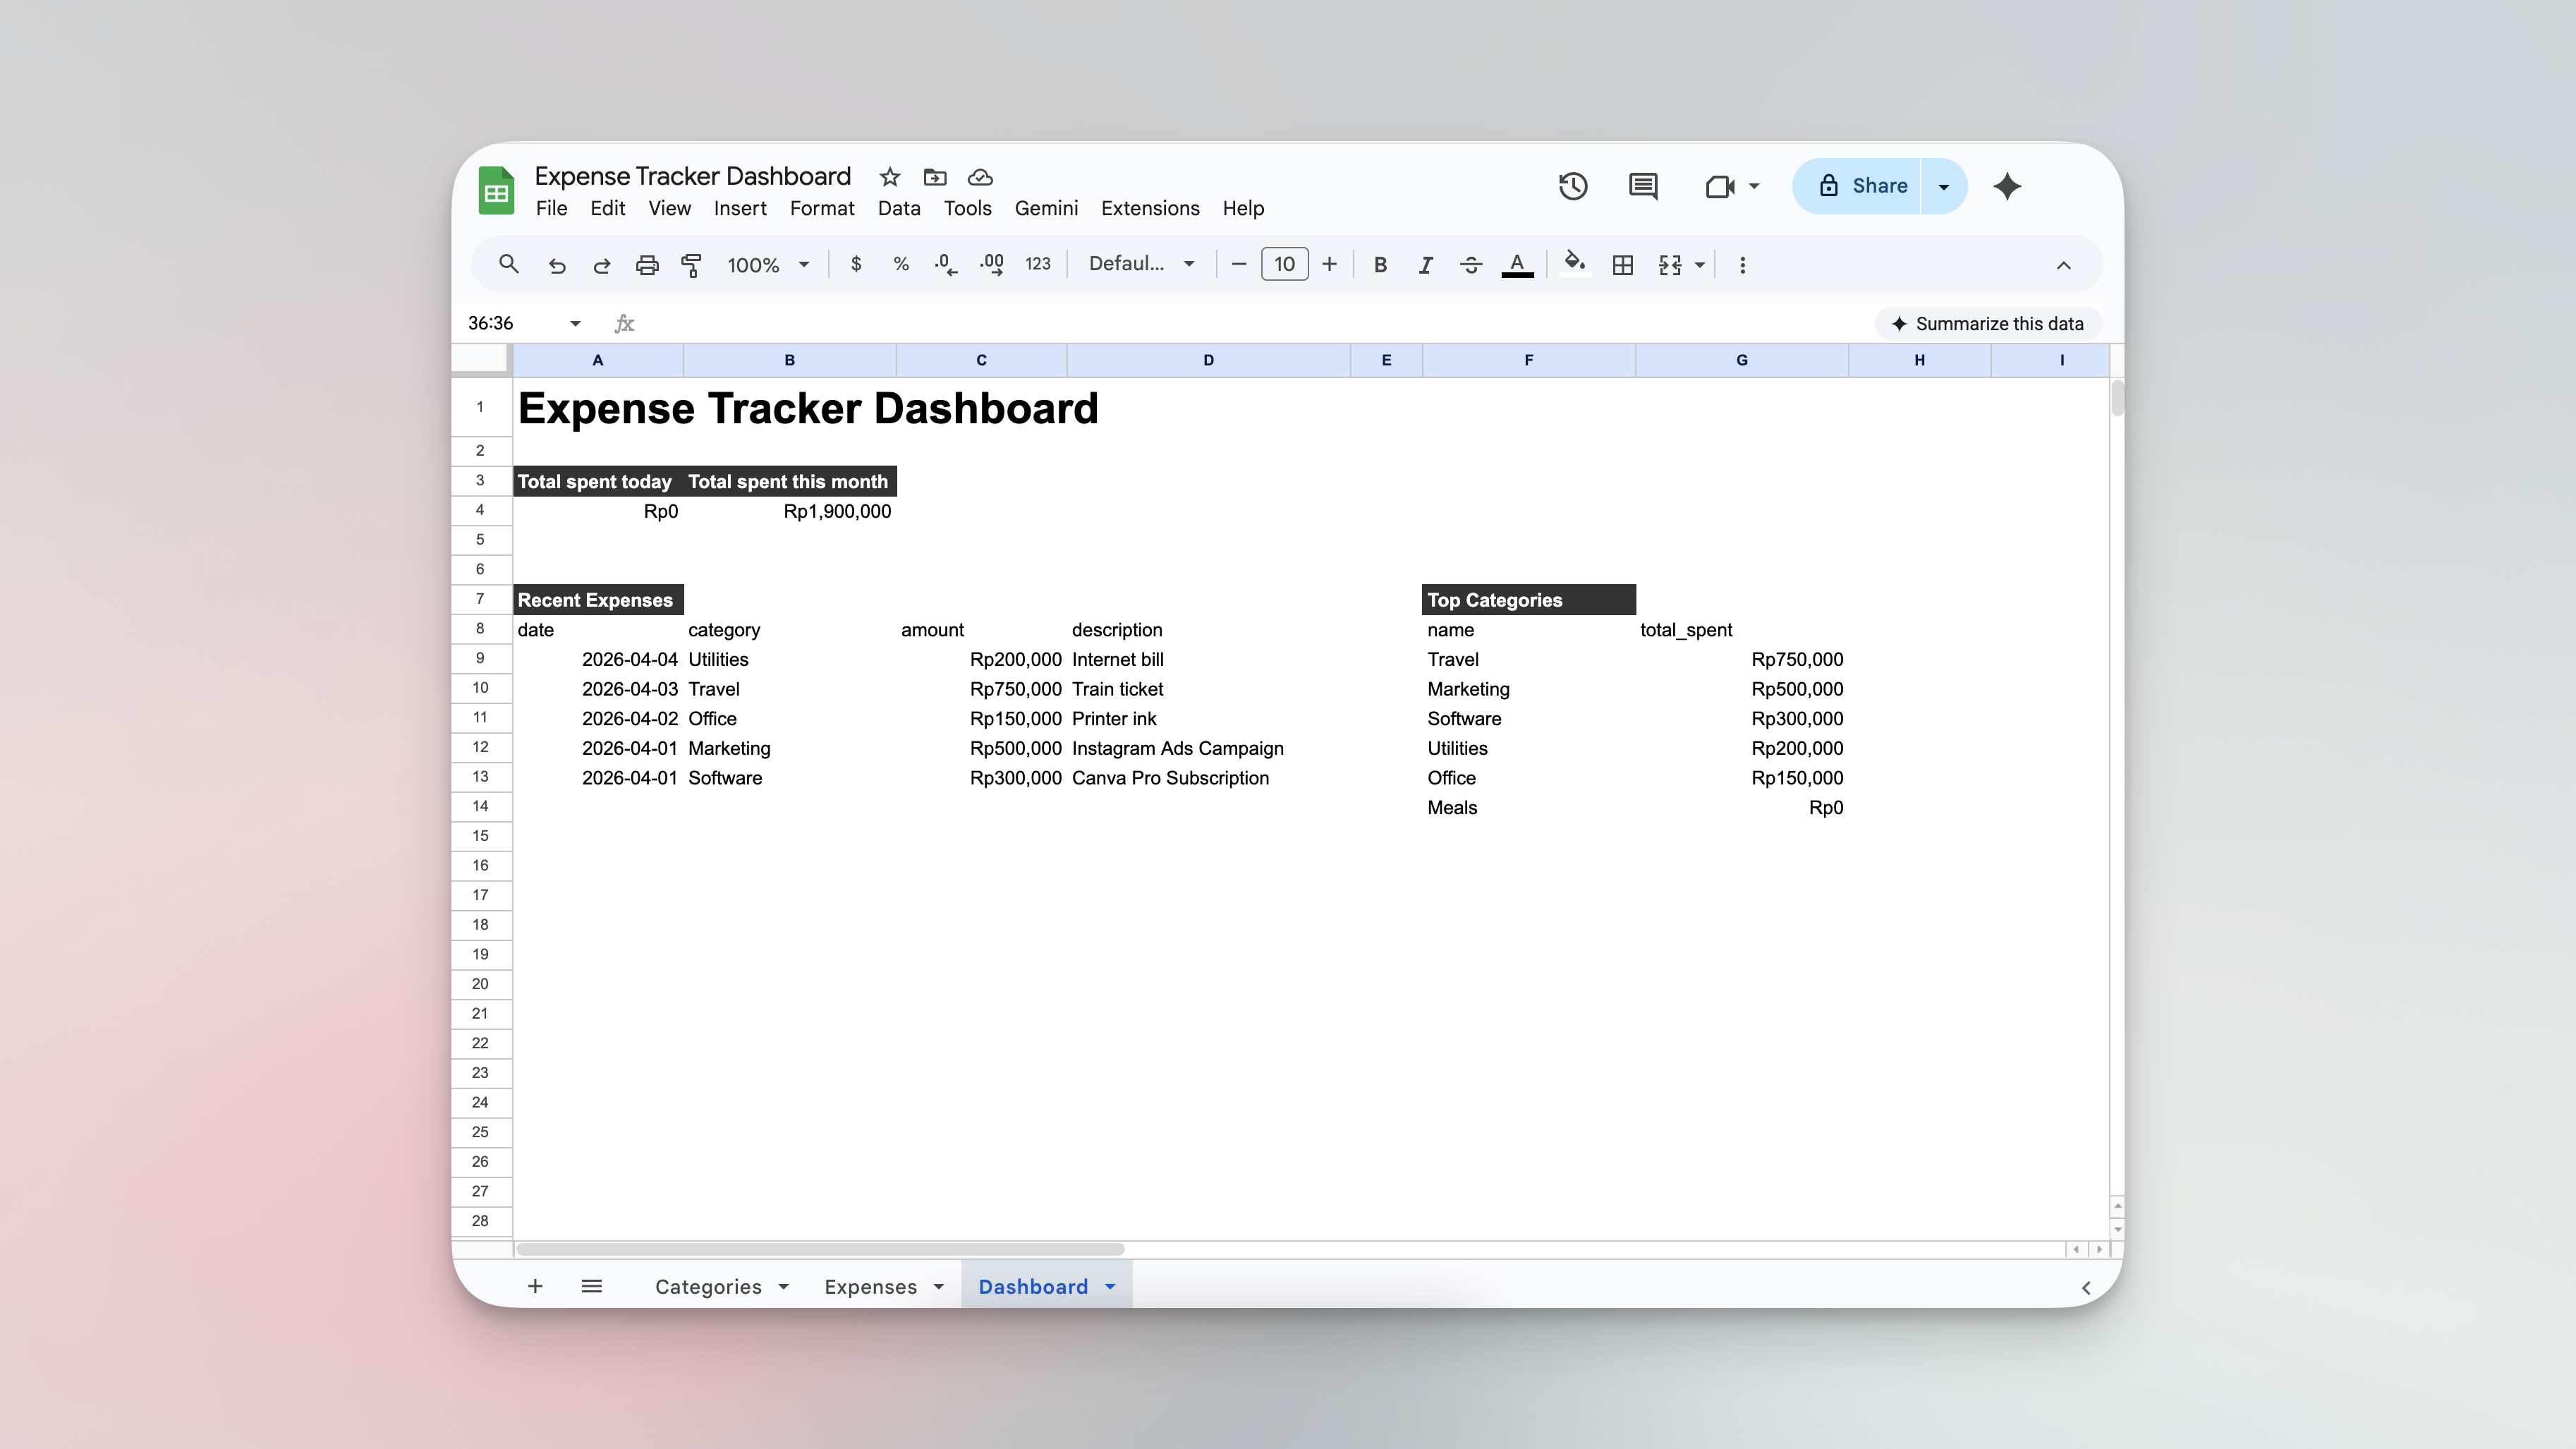Switch to the Categories sheet tab
Screen dimensions: 2576x1449
(708, 1287)
